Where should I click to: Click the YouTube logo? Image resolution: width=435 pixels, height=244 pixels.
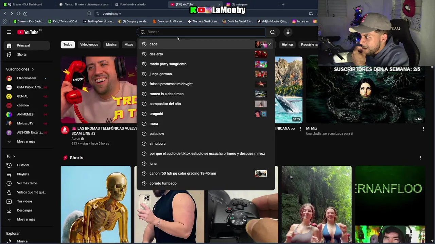coord(28,32)
